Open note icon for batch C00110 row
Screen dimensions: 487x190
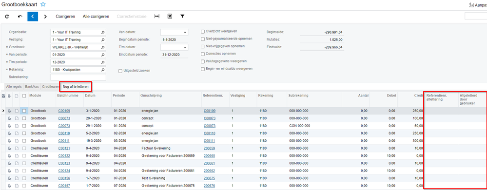(x=17, y=133)
